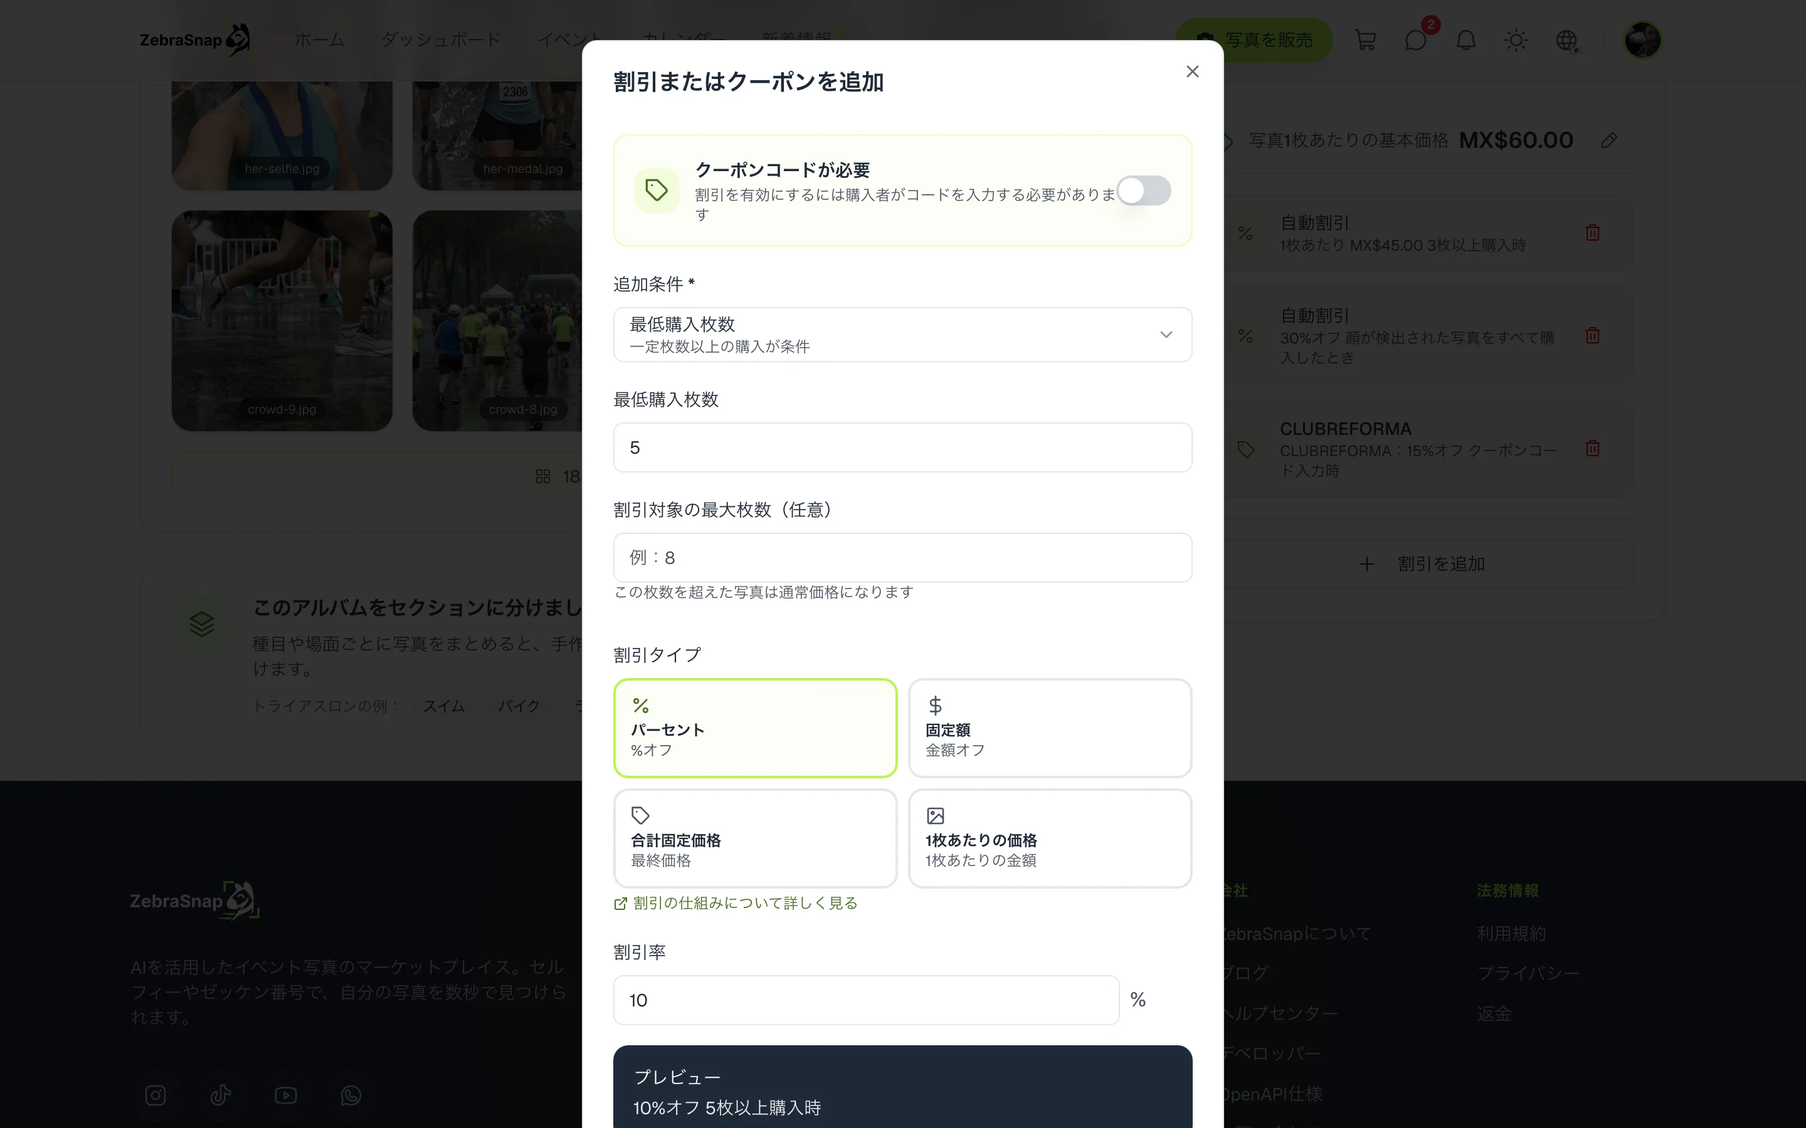
Task: Go to ホーム in the navigation
Action: pos(319,40)
